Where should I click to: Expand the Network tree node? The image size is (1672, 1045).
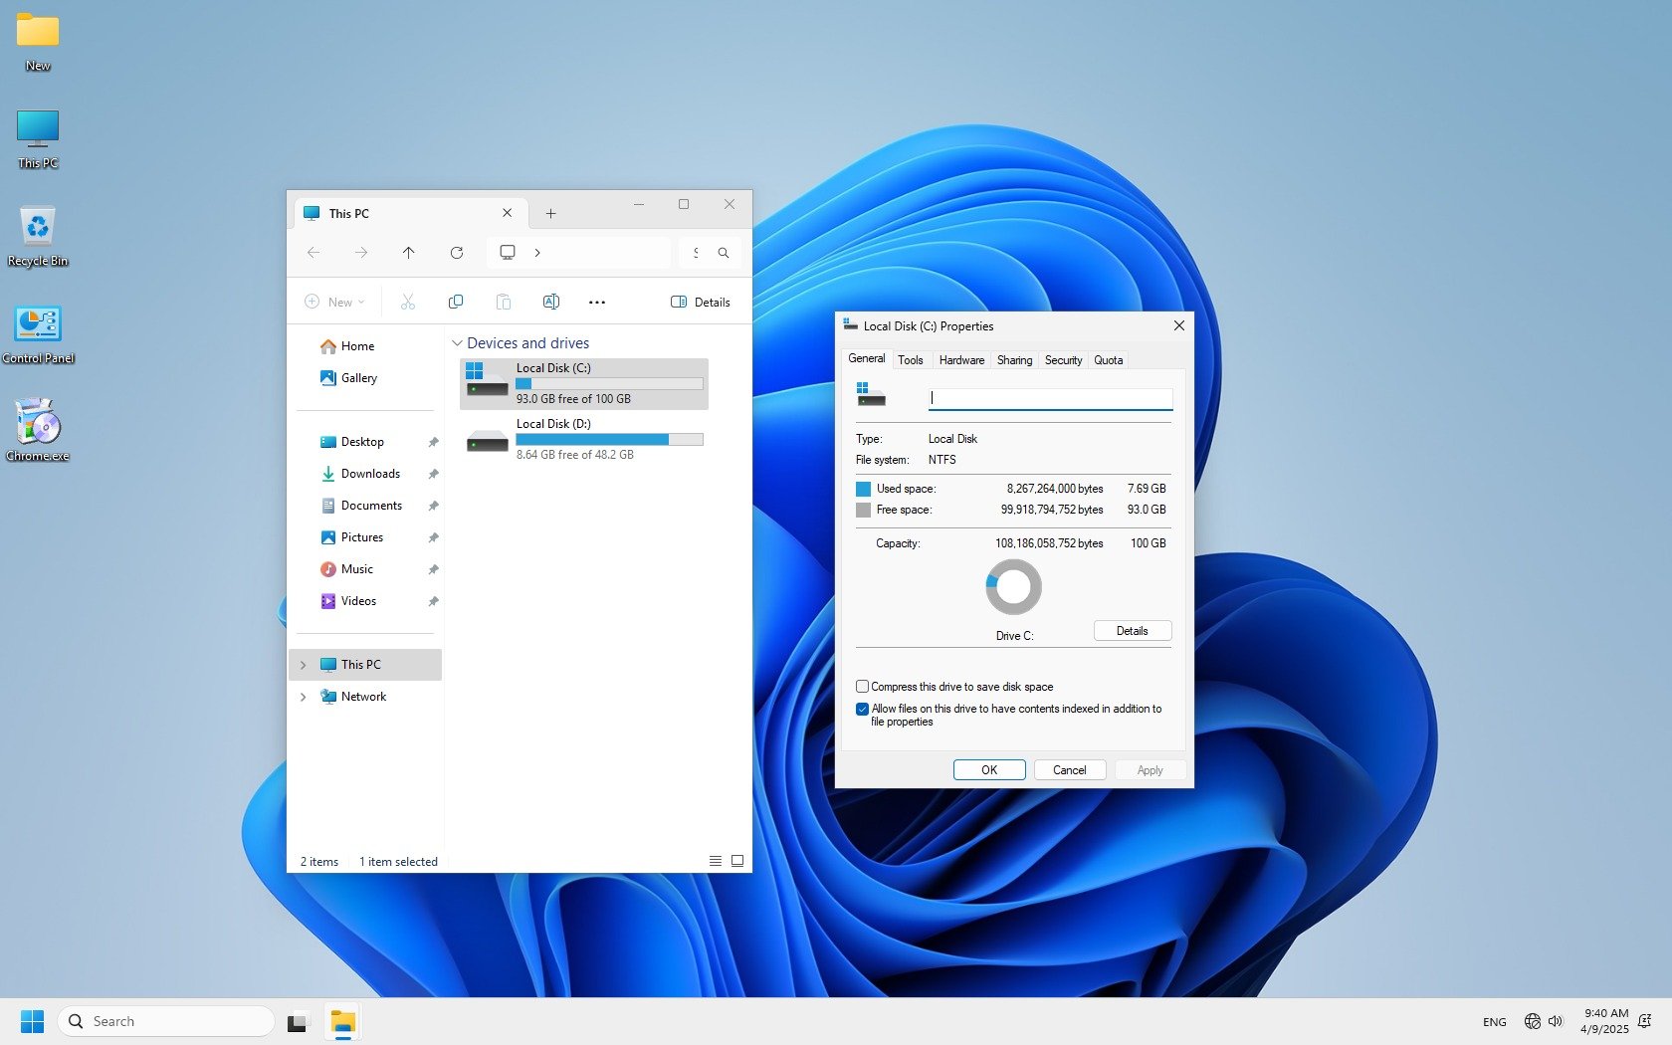pos(304,697)
